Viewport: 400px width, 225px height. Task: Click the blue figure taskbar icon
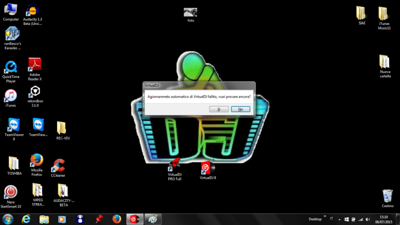tap(80, 219)
